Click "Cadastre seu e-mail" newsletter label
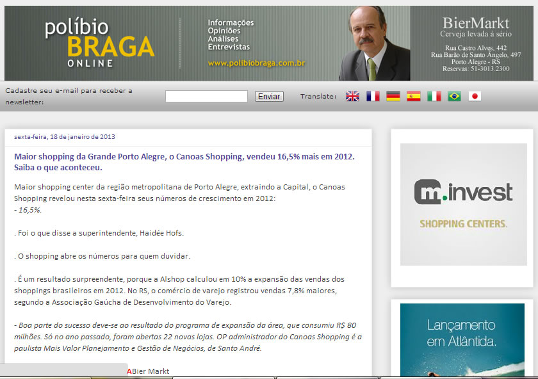Screen dimensions: 538x379 69,97
